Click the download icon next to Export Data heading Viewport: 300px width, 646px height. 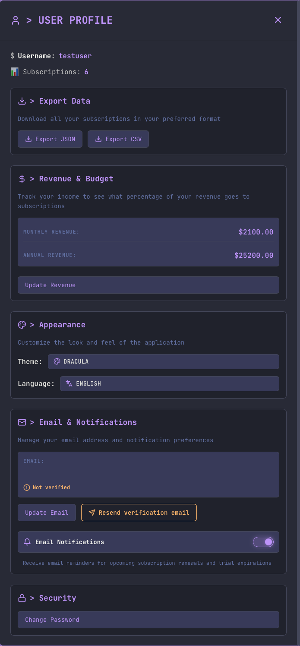tap(22, 101)
